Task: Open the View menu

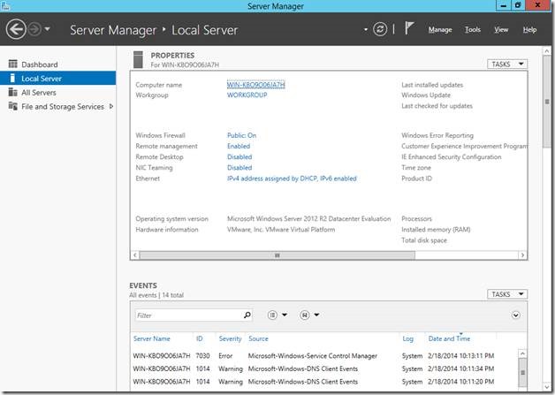Action: tap(501, 30)
